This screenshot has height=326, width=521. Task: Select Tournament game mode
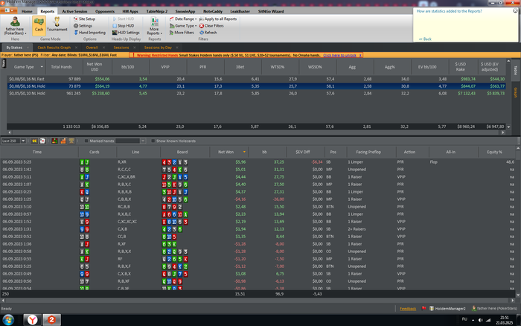pos(57,25)
